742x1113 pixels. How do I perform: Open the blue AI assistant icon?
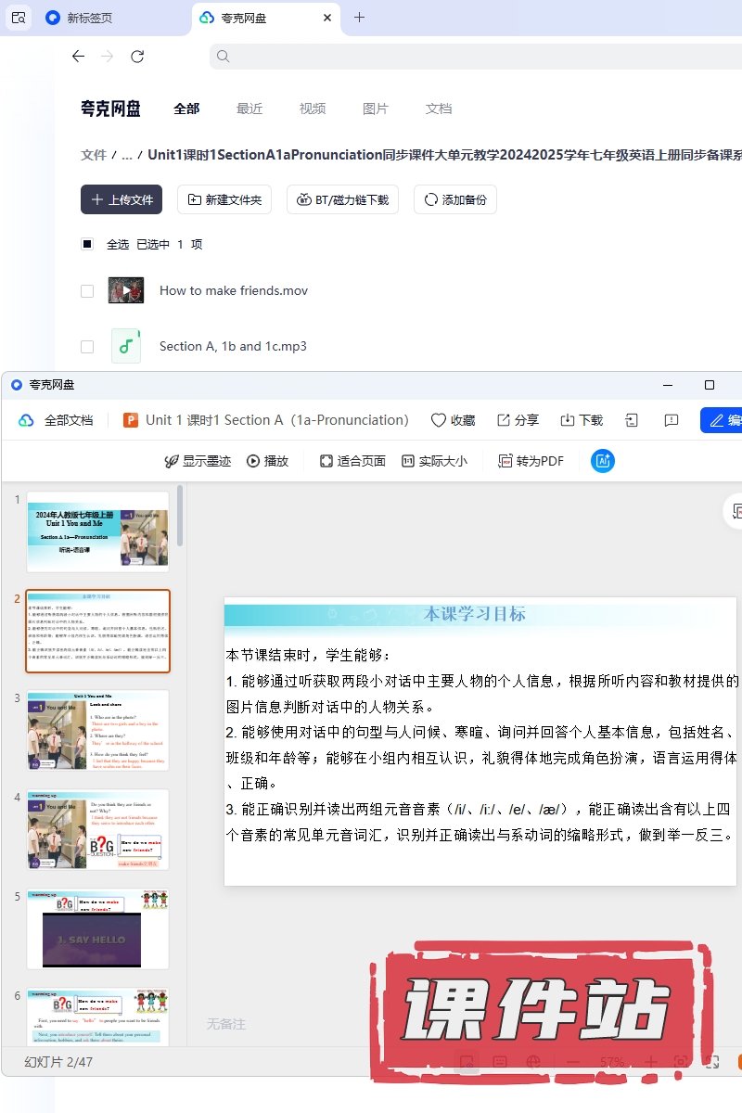point(603,461)
